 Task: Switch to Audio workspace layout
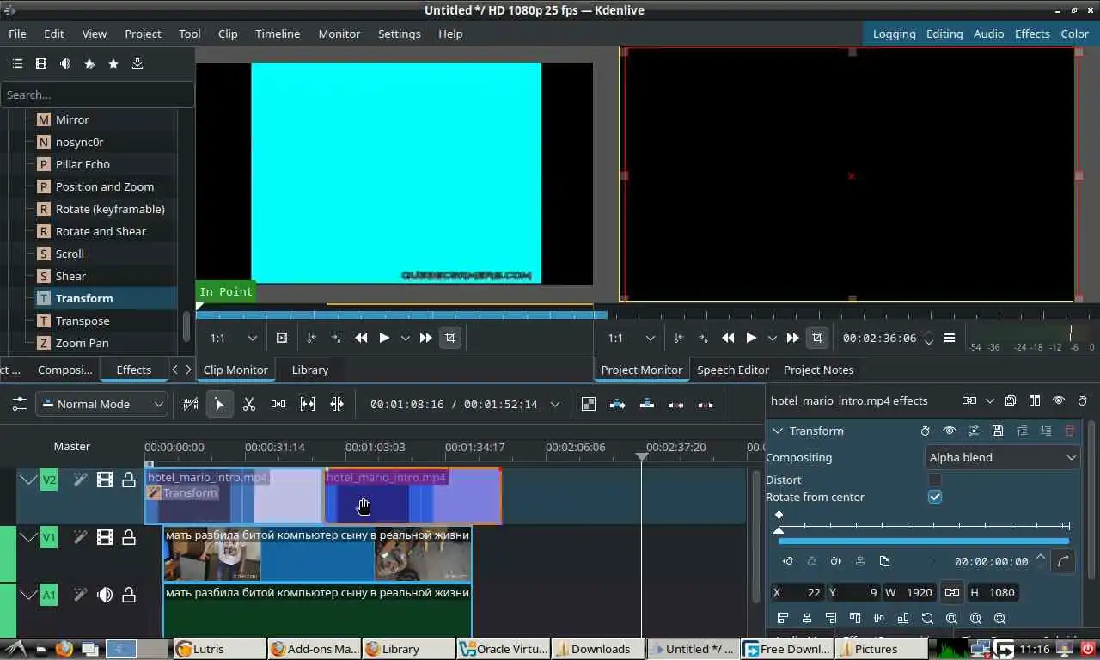pos(989,34)
